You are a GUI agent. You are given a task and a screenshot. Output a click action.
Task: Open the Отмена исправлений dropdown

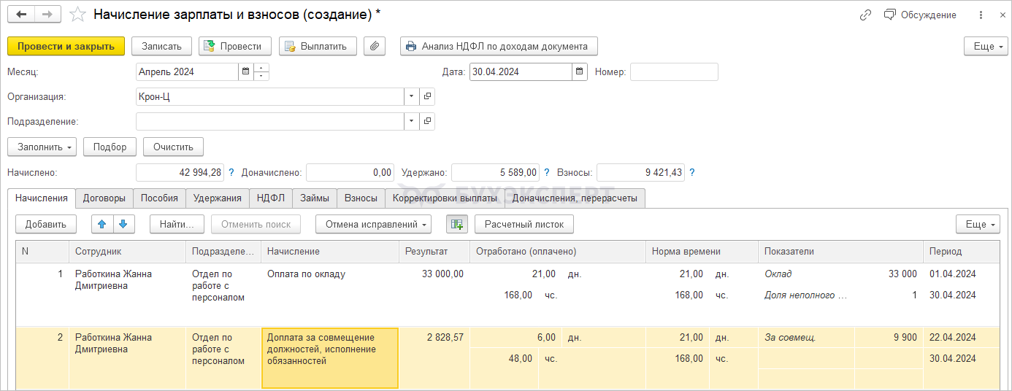pyautogui.click(x=373, y=224)
